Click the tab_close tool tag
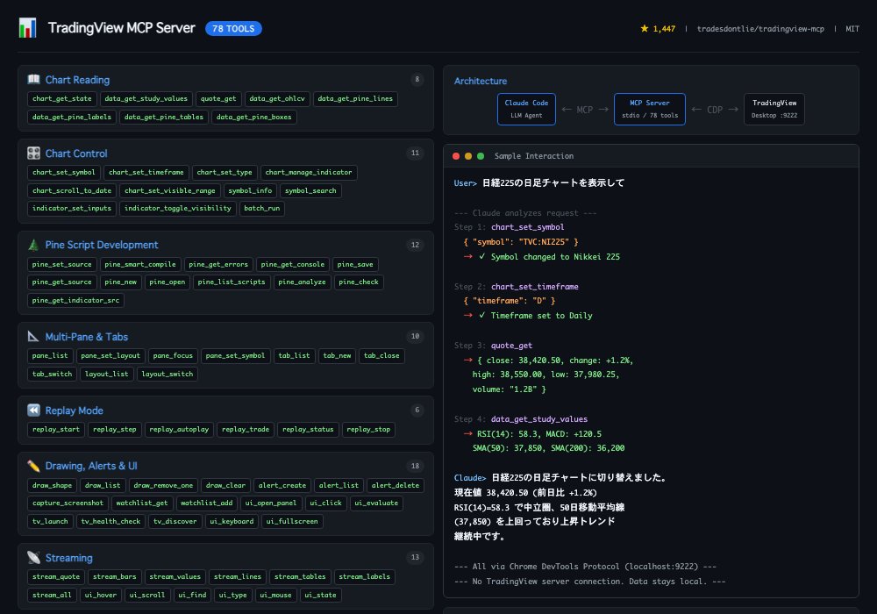 pyautogui.click(x=381, y=355)
